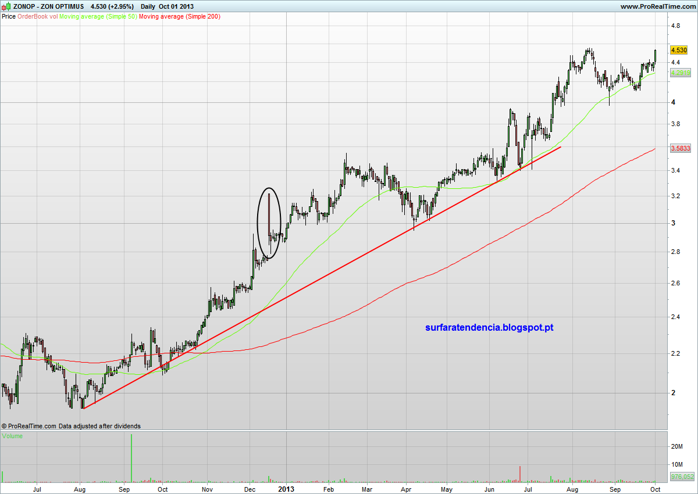Click the Feb label on time axis

point(328,489)
